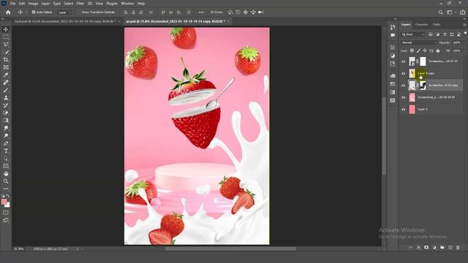
Task: Toggle lock transparent pixels
Action: pos(412,51)
